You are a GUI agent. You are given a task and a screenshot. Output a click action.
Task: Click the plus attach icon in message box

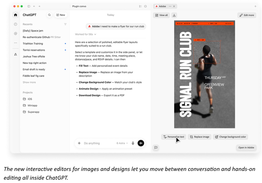pyautogui.click(x=79, y=143)
